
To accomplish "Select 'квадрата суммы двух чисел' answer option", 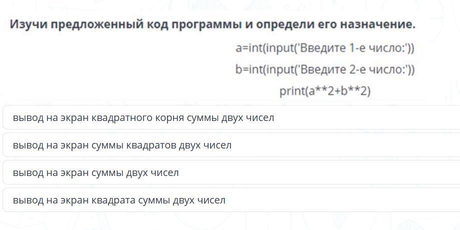I will pos(232,200).
